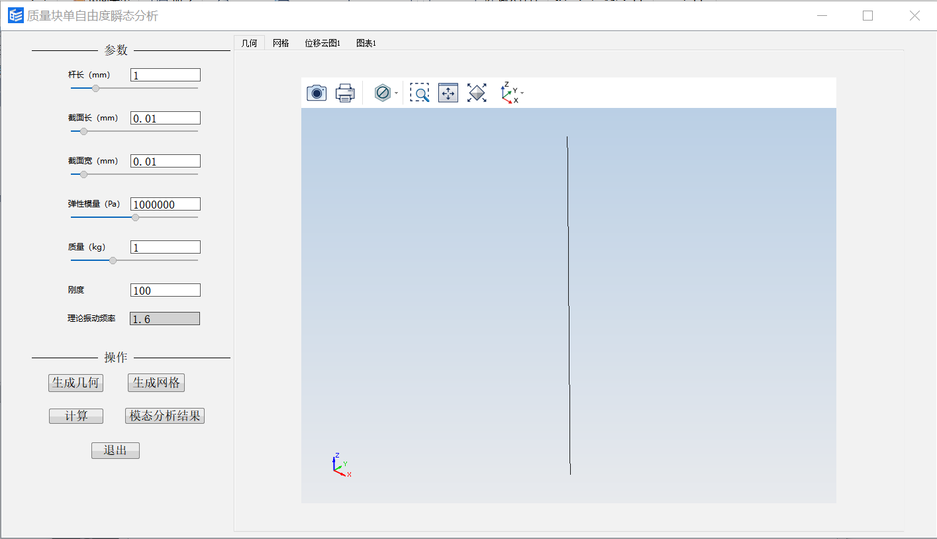This screenshot has width=937, height=539.
Task: Click the 生成几何 button
Action: [x=75, y=383]
